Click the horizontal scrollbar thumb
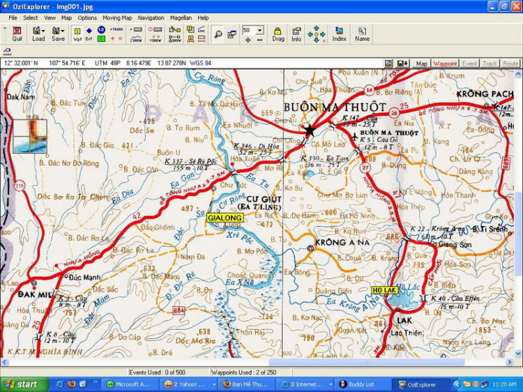Screen dimensions: 523x392 [x=366, y=362]
